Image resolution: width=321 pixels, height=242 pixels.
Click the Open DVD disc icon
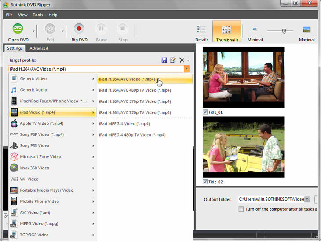point(18,29)
